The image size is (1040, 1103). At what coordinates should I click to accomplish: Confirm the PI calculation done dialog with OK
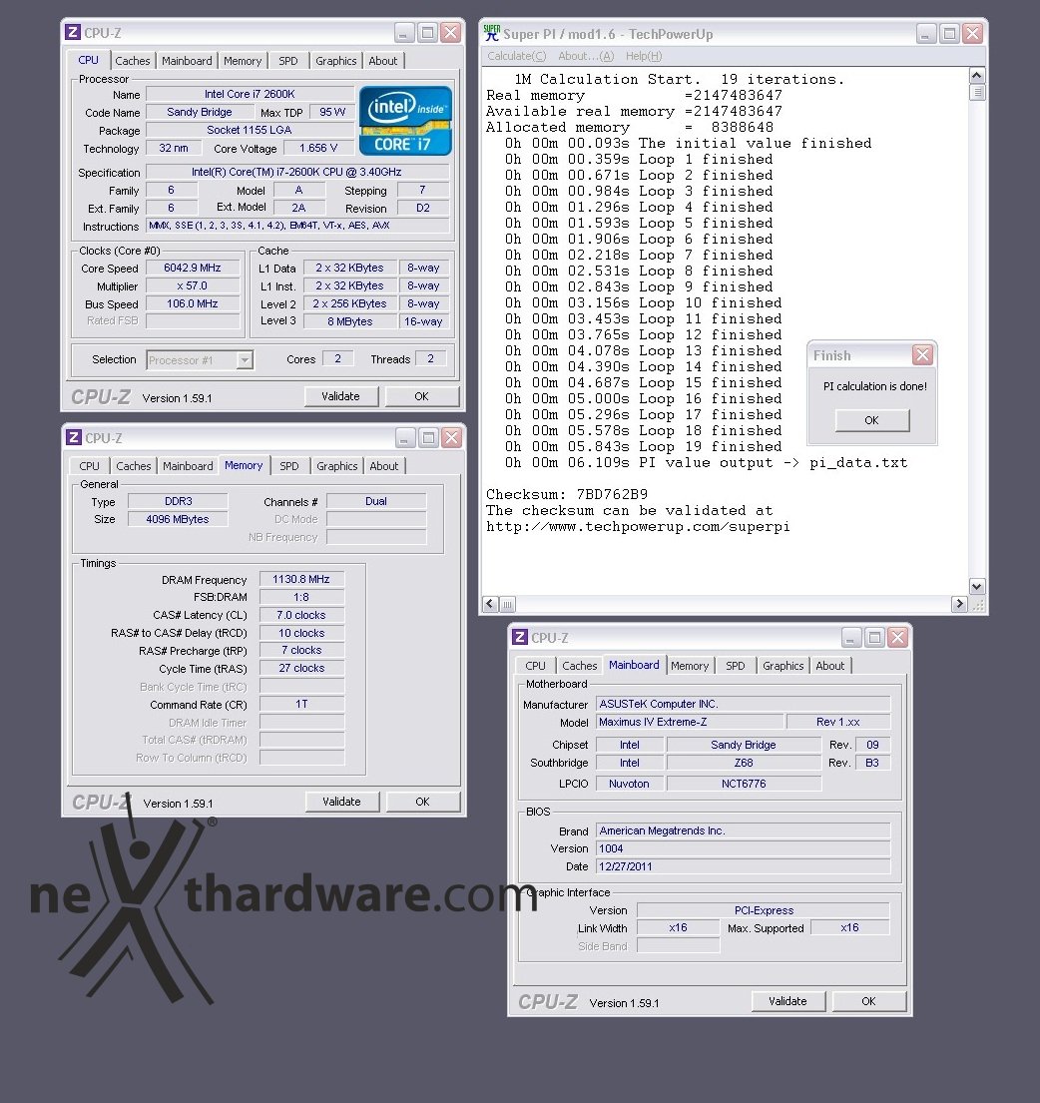(872, 420)
